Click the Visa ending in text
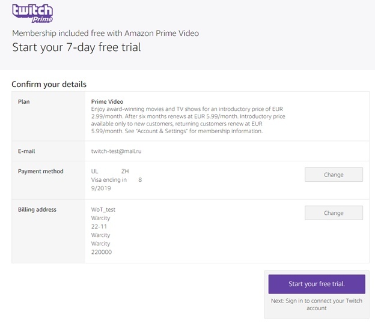375x324 pixels. pos(109,179)
